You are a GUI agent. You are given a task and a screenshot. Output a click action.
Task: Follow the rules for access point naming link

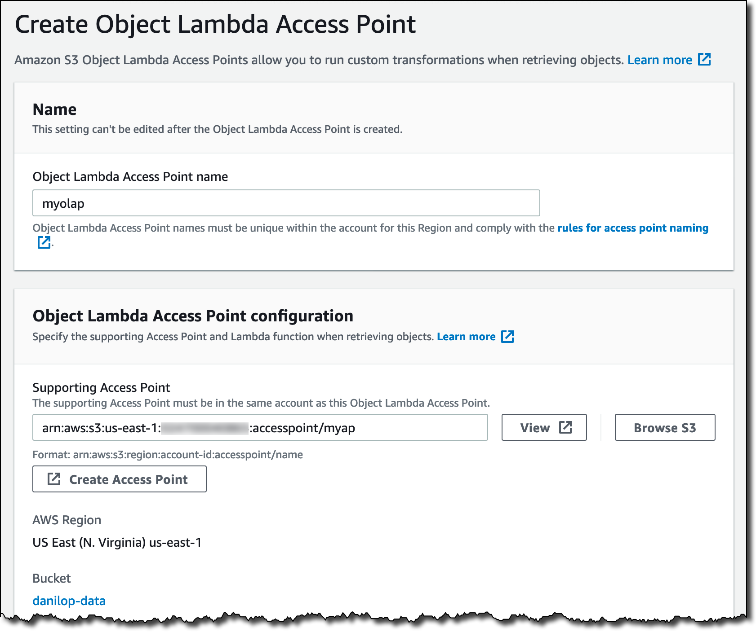click(633, 228)
